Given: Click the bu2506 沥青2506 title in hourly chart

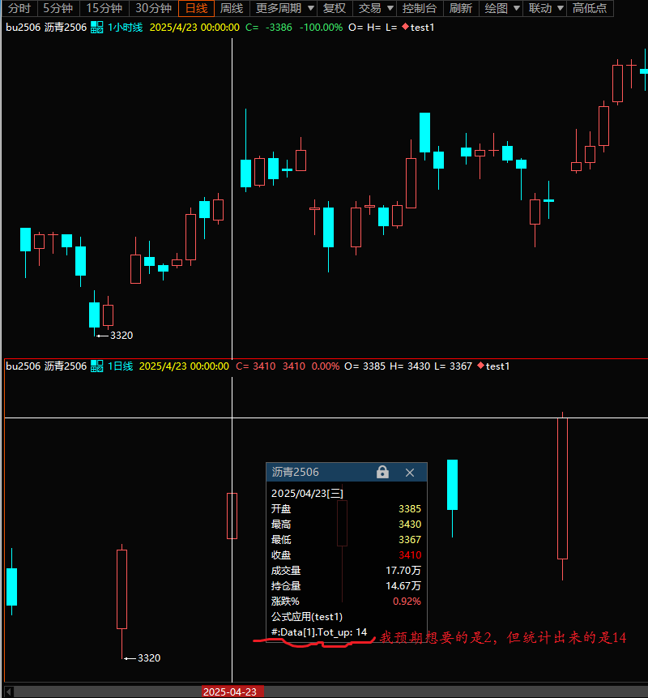Looking at the screenshot, I should [x=46, y=28].
